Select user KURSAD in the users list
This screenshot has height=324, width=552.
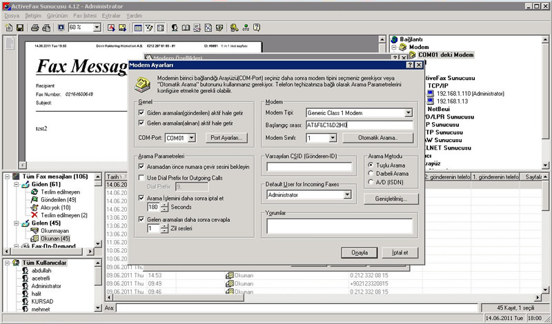pos(41,301)
